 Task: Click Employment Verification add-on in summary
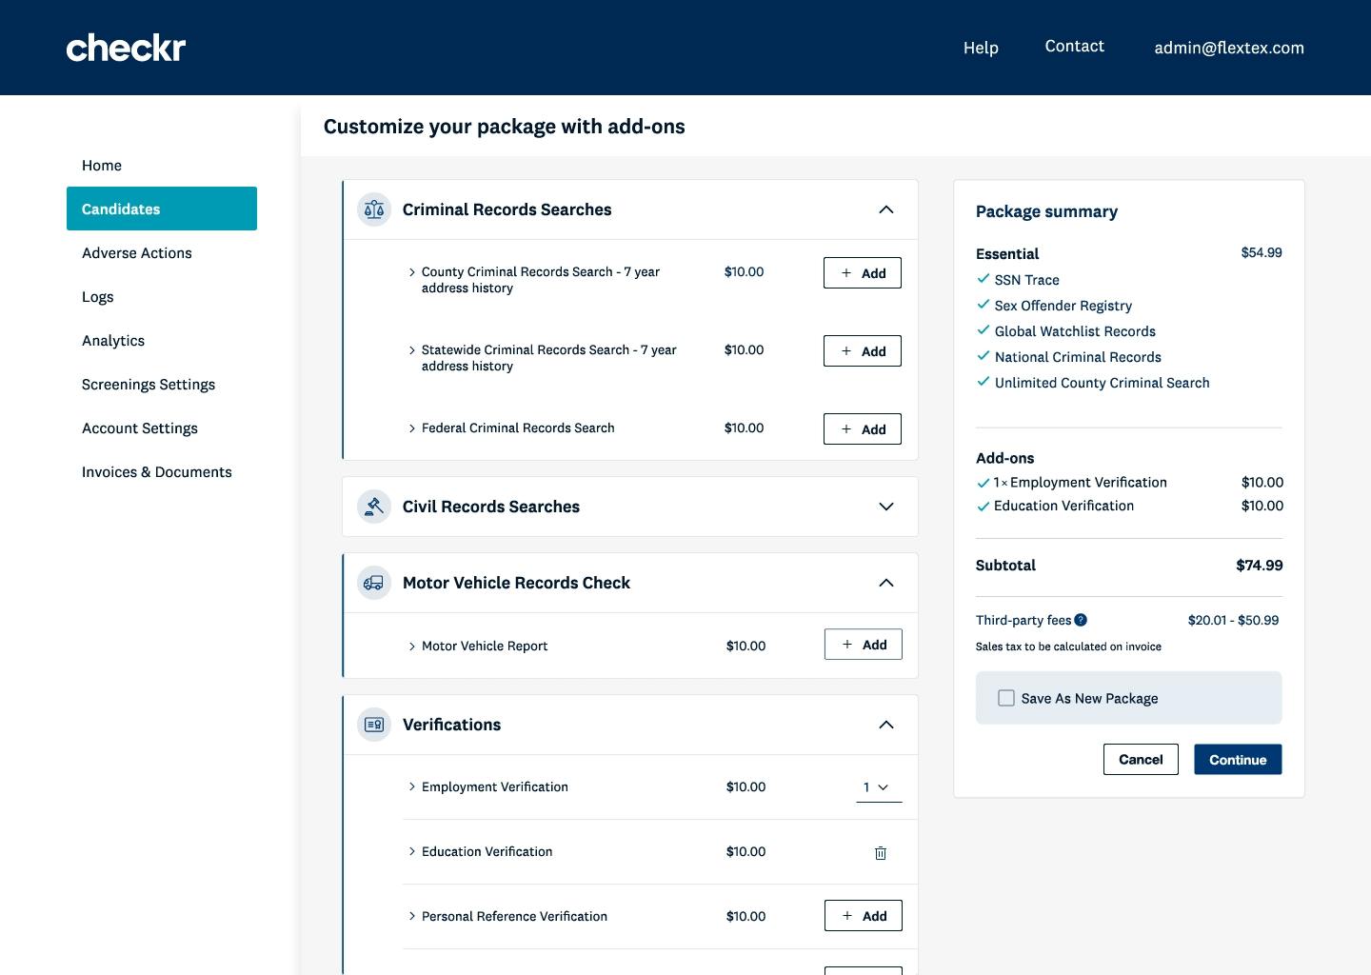tap(1081, 483)
